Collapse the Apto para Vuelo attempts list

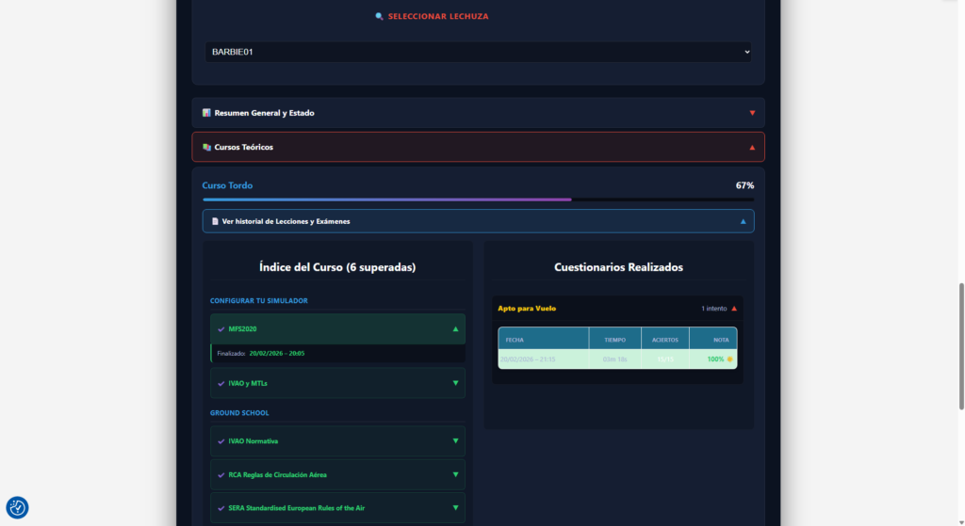(x=734, y=309)
